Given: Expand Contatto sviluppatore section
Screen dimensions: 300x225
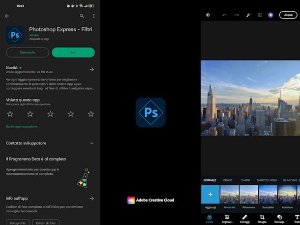Looking at the screenshot, I should tap(92, 143).
